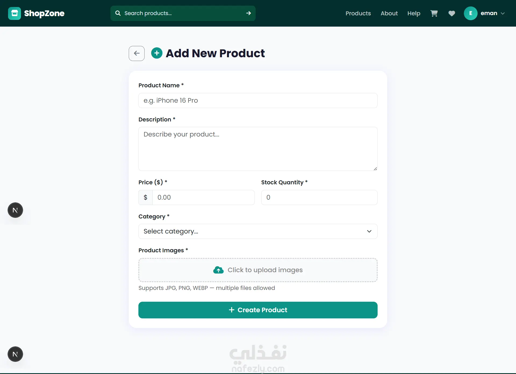Go to the Products nav item
Screen dimensions: 516x374
(x=358, y=13)
